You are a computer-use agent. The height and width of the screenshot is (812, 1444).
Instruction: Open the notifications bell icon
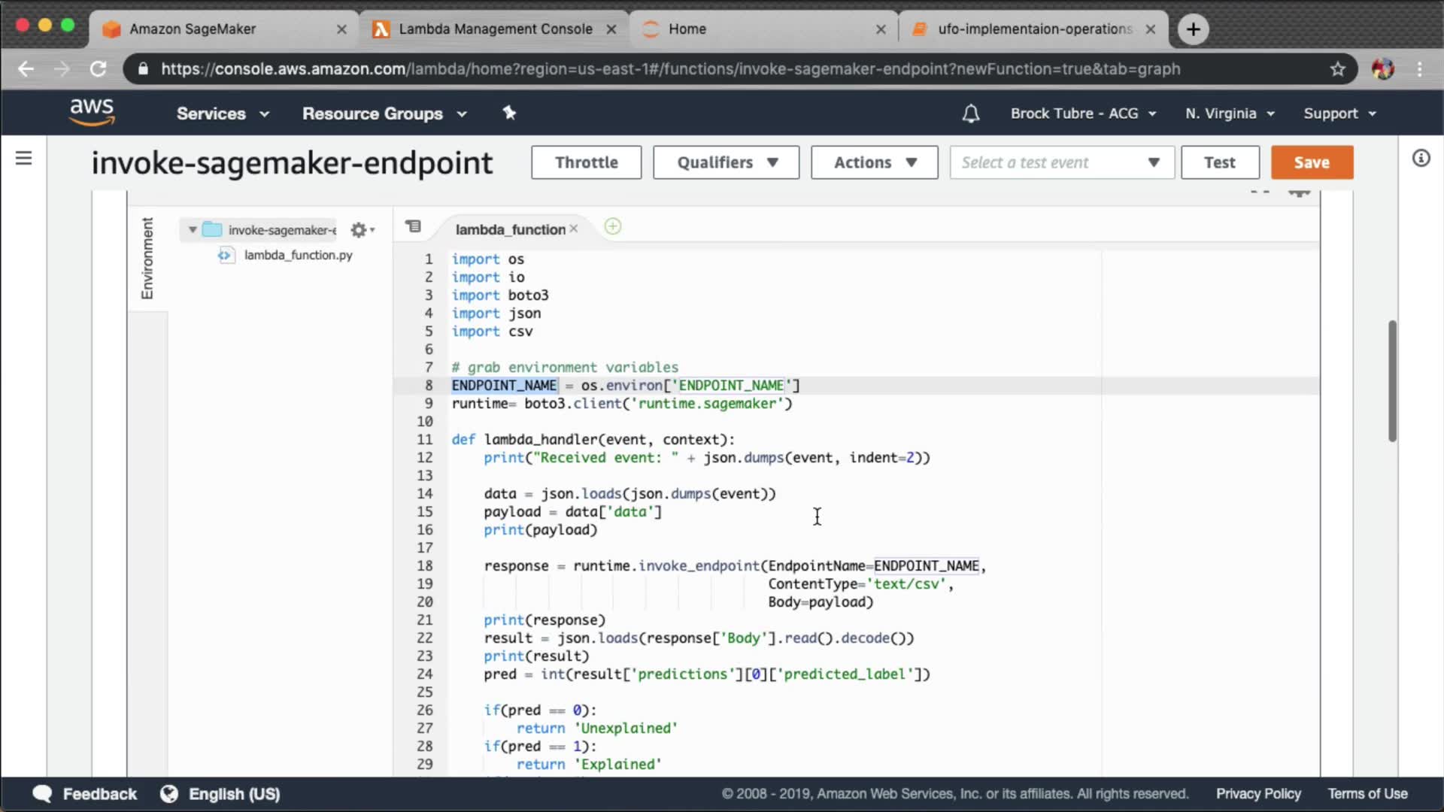[x=971, y=114]
